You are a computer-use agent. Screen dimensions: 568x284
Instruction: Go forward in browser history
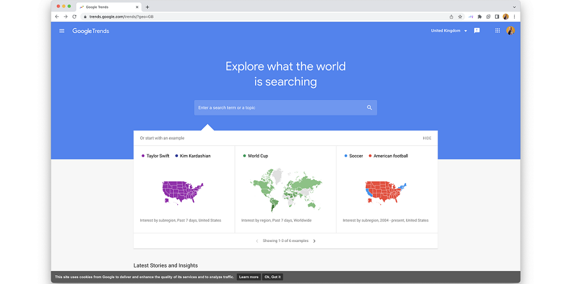(65, 16)
